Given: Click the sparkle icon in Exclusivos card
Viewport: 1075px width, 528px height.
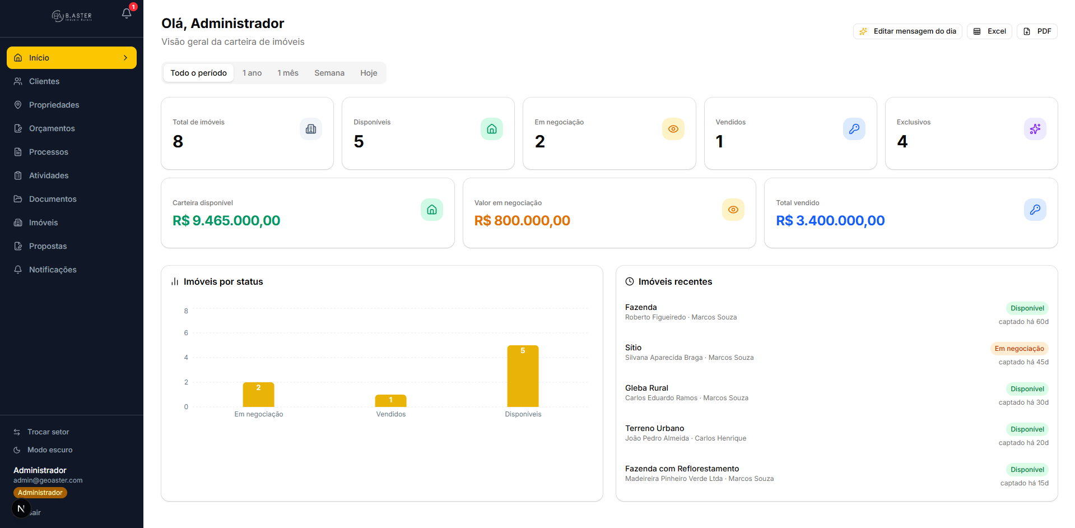Looking at the screenshot, I should coord(1035,129).
